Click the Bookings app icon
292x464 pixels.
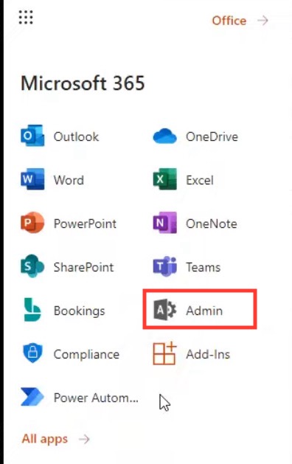point(32,310)
